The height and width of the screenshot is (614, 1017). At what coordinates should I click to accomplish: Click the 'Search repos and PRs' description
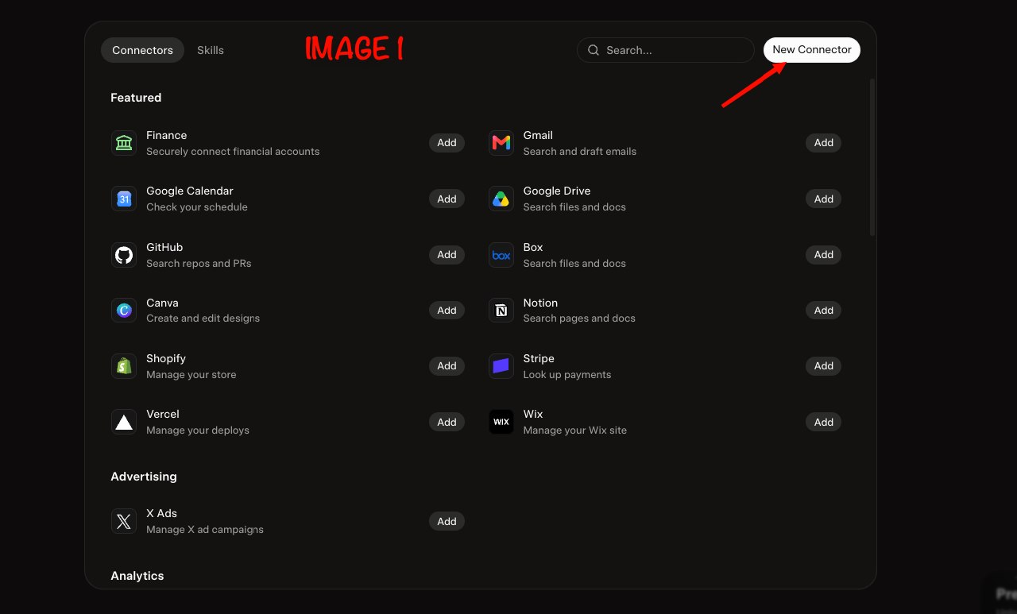(199, 263)
